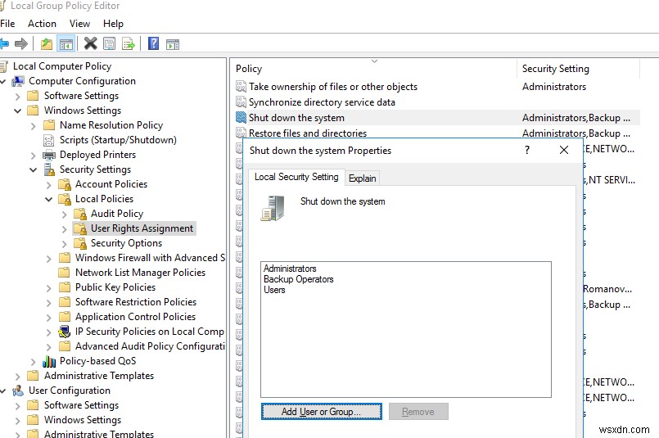Viewport: 659px width, 438px height.
Task: Collapse the Security Settings tree node
Action: 34,169
